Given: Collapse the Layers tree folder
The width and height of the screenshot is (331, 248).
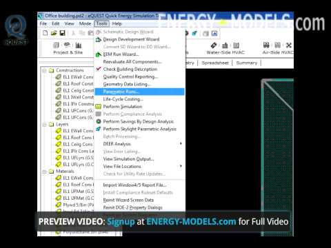Looking at the screenshot, I should (x=44, y=125).
